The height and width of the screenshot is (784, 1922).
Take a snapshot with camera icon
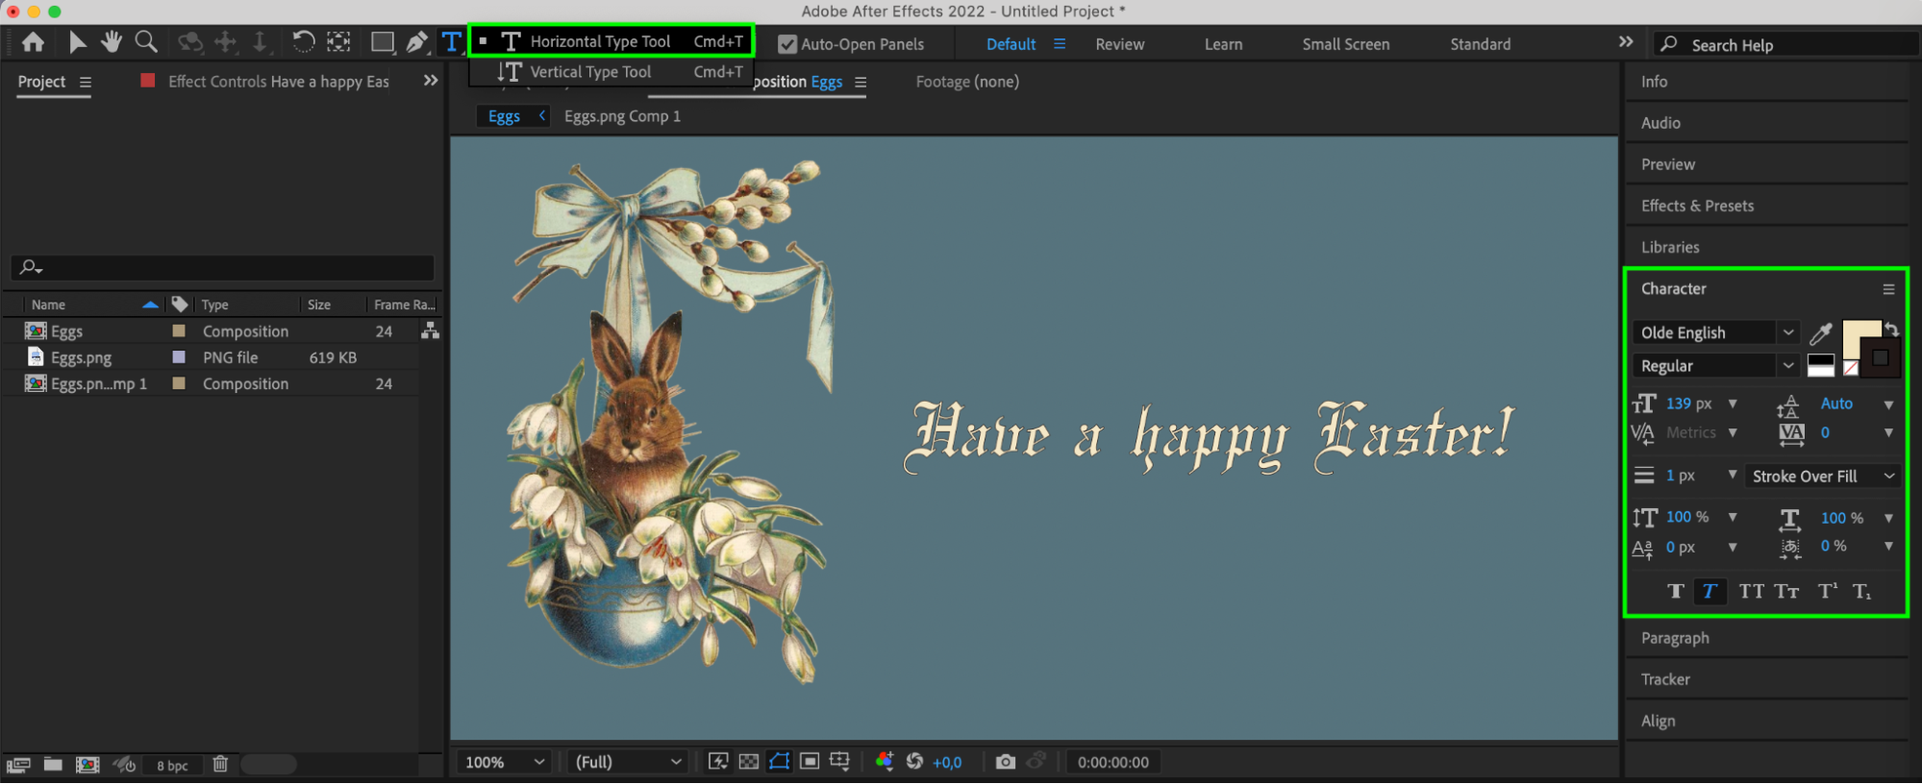[1005, 762]
